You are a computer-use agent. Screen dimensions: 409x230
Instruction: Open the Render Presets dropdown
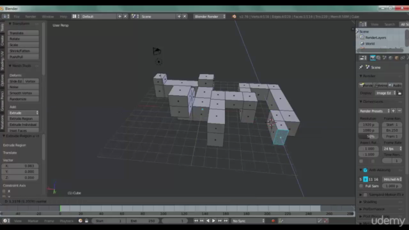374,111
